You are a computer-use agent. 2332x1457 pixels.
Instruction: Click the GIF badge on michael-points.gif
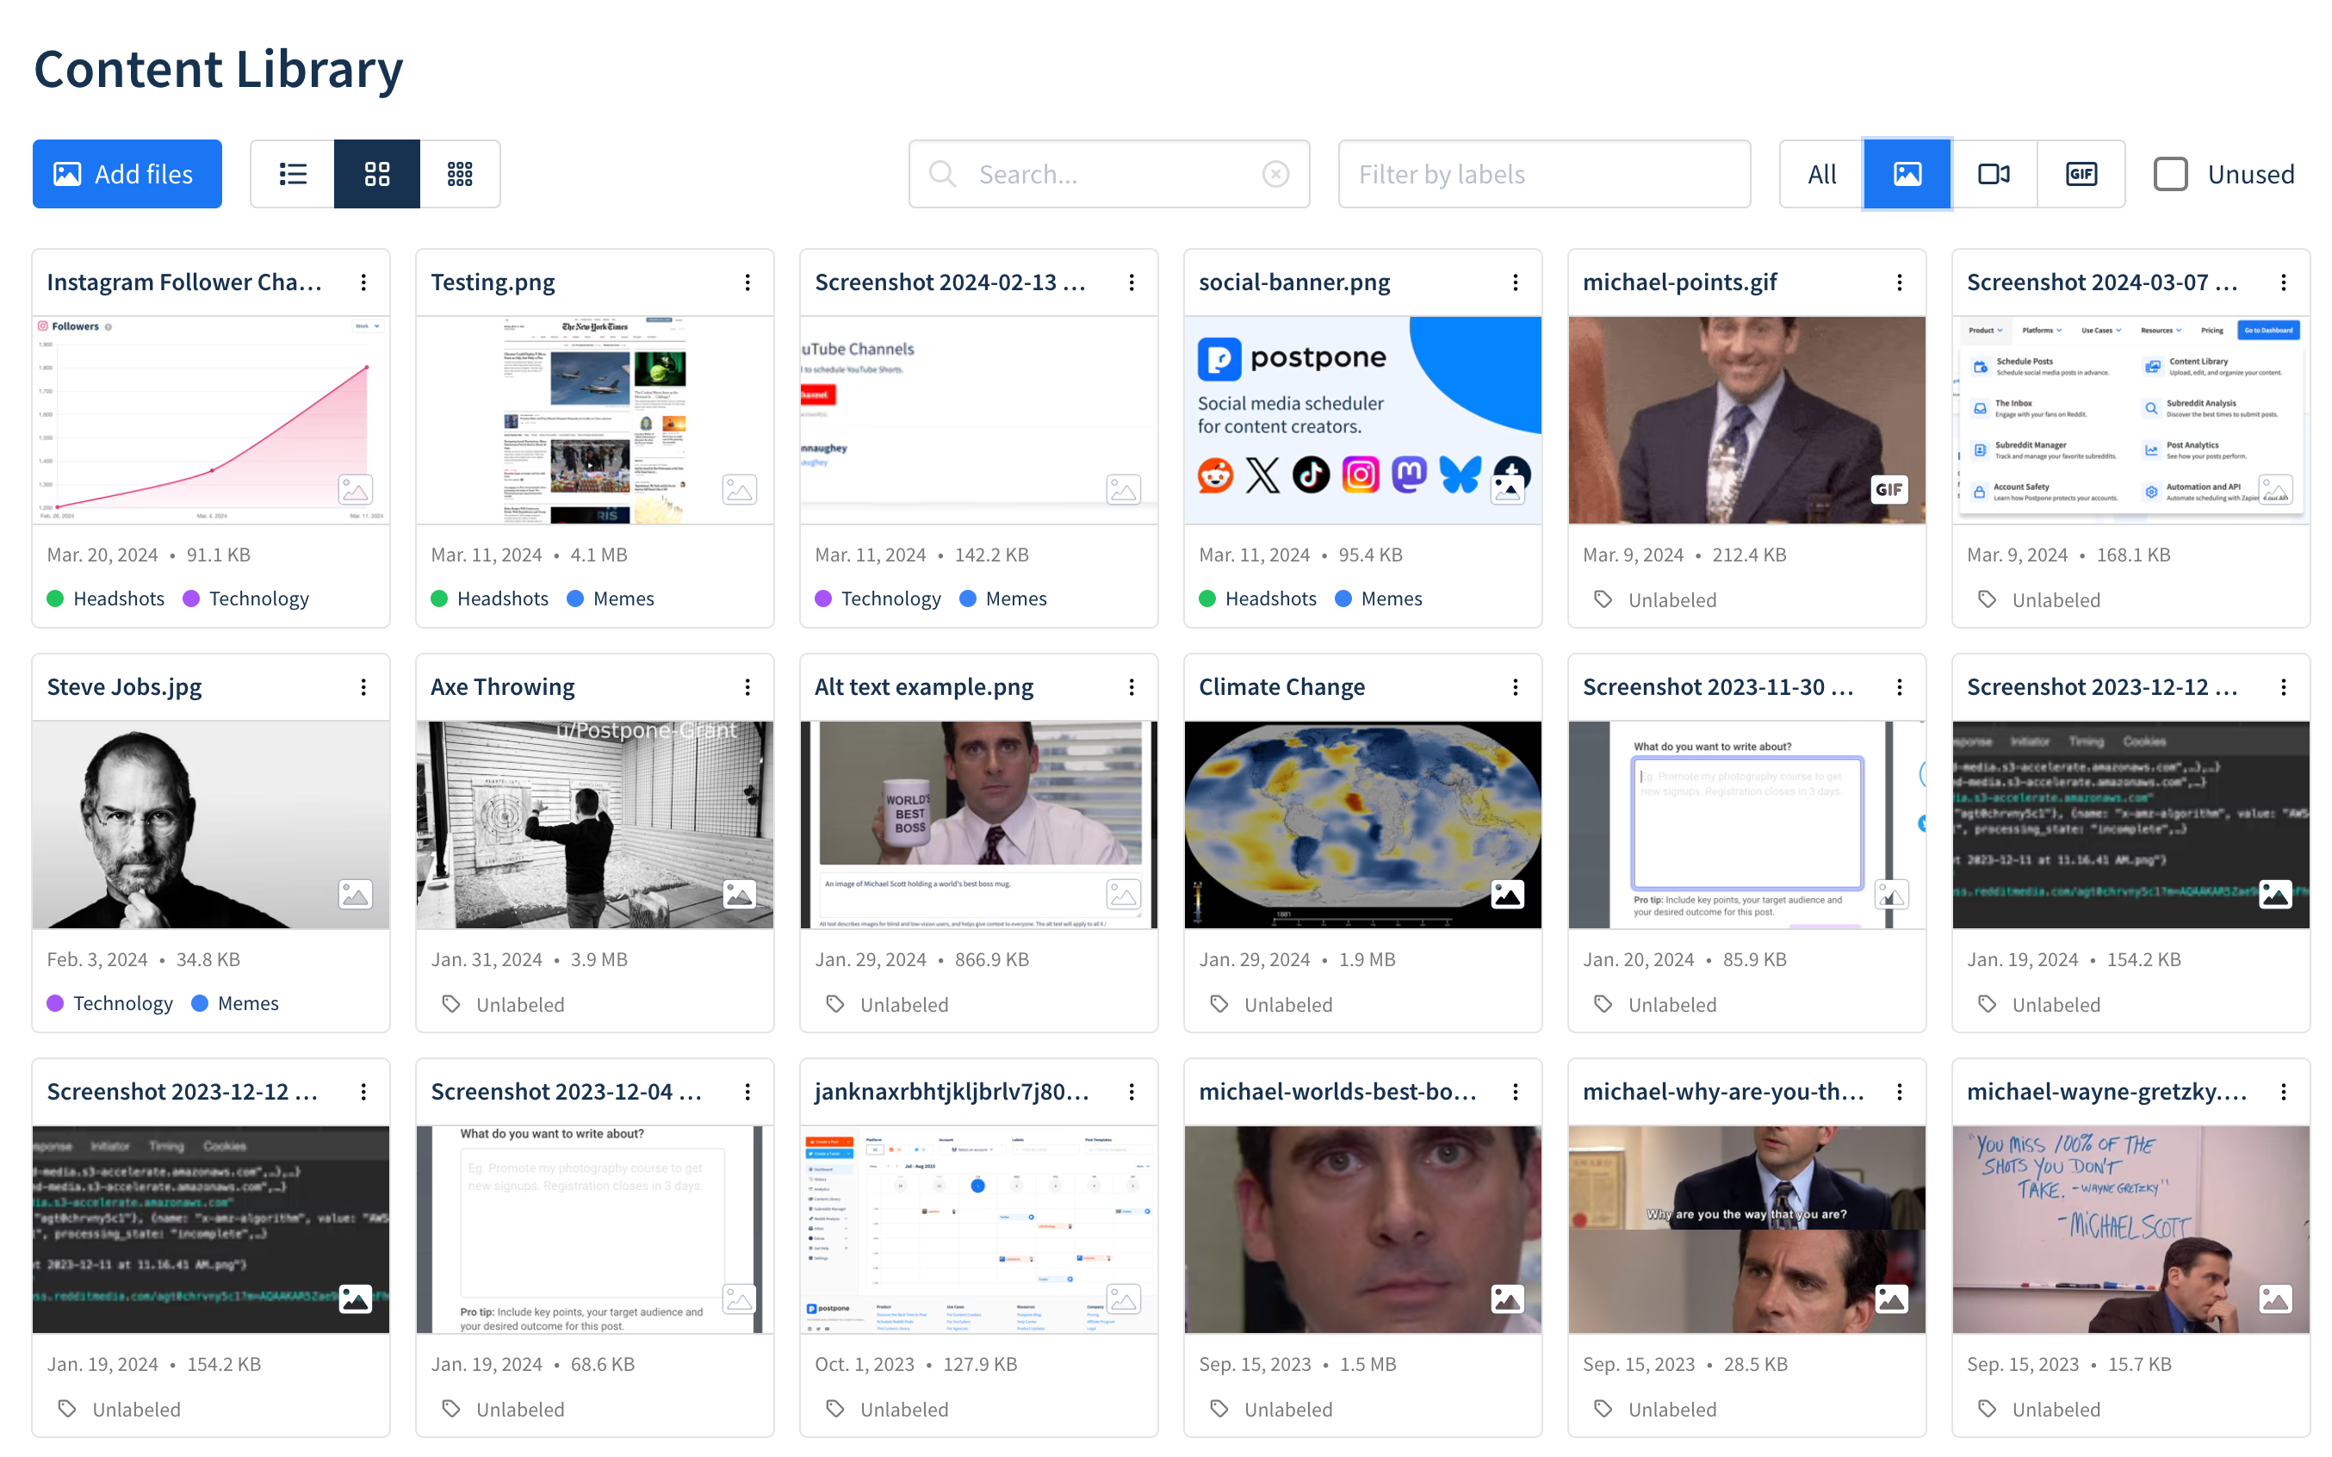(1889, 489)
